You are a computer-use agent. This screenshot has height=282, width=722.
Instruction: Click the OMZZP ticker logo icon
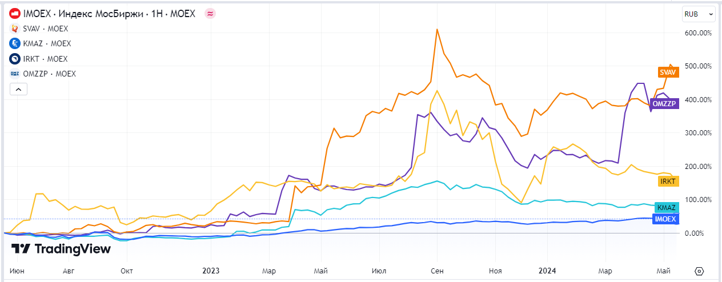coord(15,74)
